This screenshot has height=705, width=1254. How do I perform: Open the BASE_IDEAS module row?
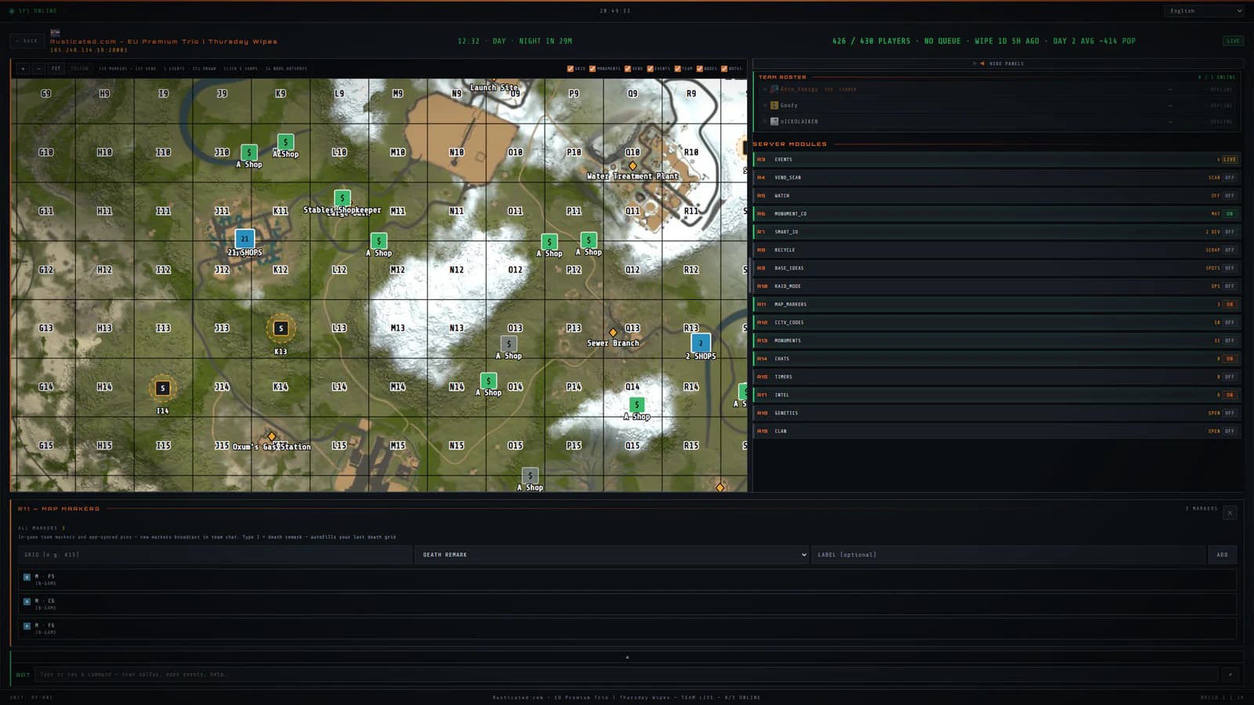pos(997,268)
